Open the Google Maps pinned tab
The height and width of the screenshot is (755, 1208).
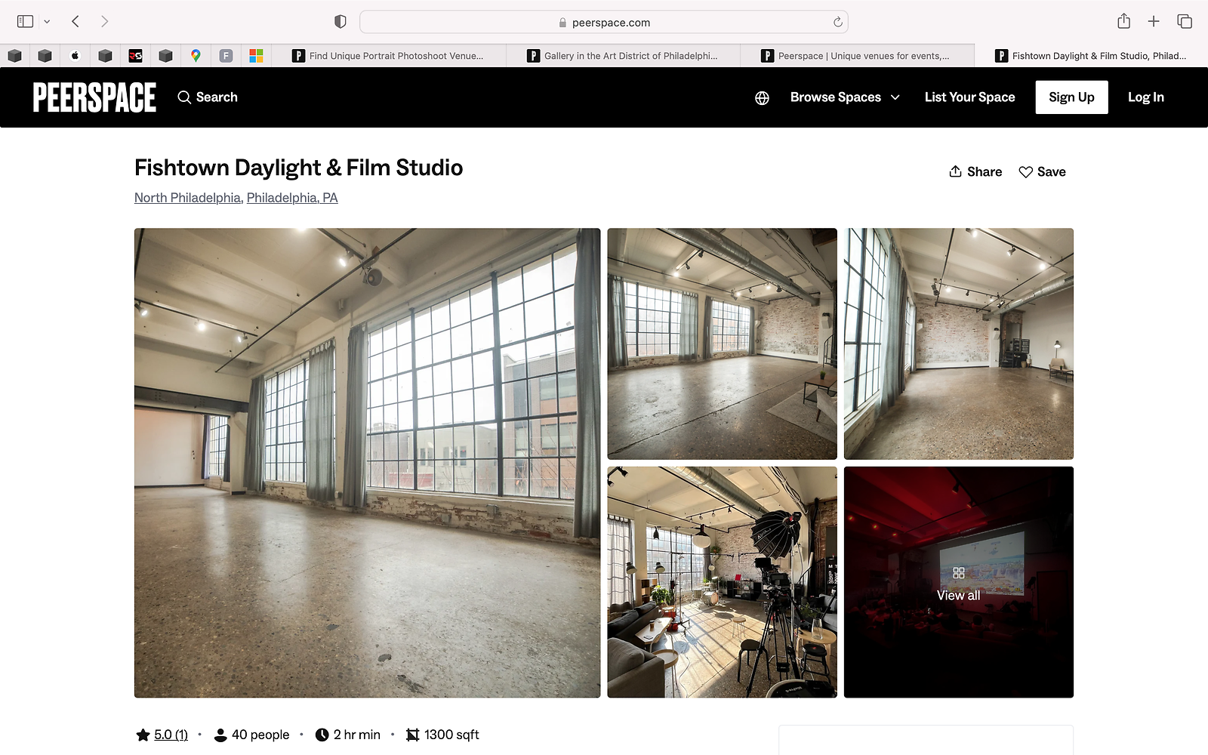(x=196, y=55)
